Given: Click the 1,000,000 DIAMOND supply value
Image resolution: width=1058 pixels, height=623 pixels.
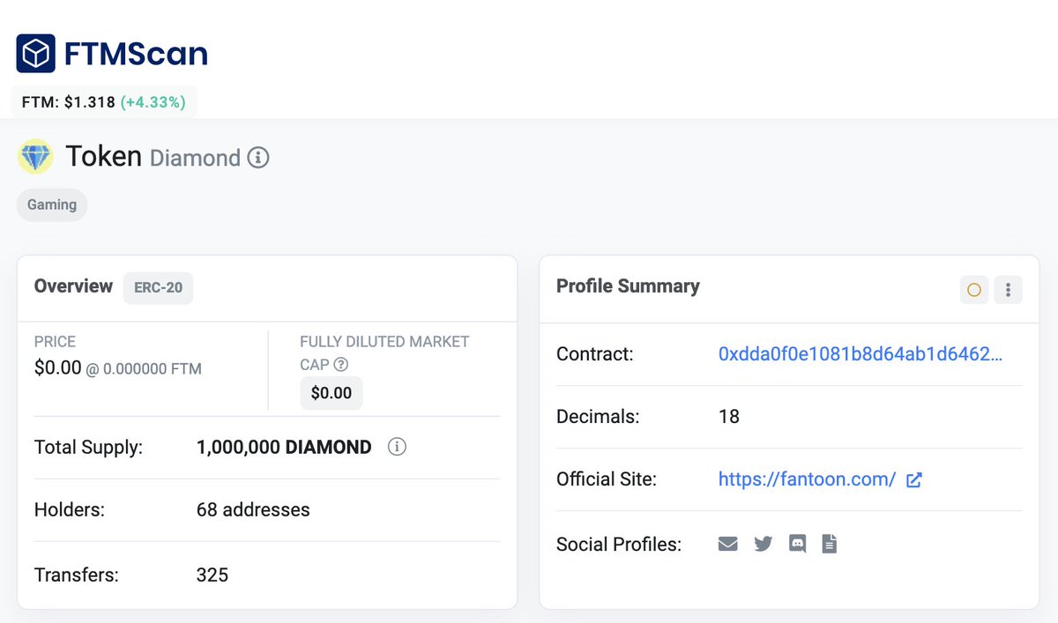Looking at the screenshot, I should tap(284, 448).
